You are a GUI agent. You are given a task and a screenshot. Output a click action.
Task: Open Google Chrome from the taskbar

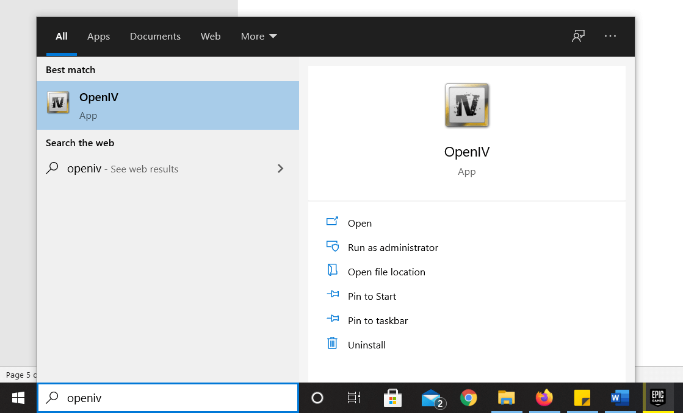(468, 398)
